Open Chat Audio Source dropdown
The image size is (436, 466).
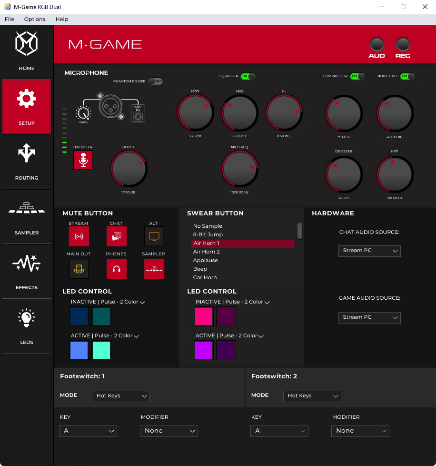(369, 251)
